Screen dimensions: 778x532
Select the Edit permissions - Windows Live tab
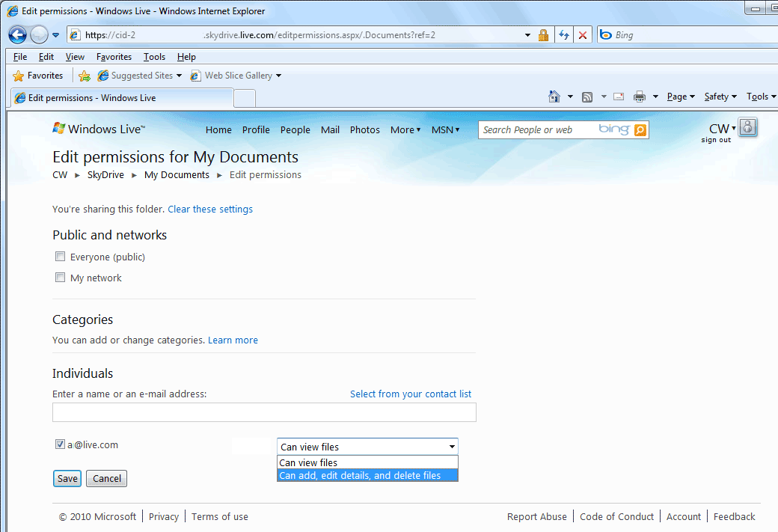click(x=122, y=98)
